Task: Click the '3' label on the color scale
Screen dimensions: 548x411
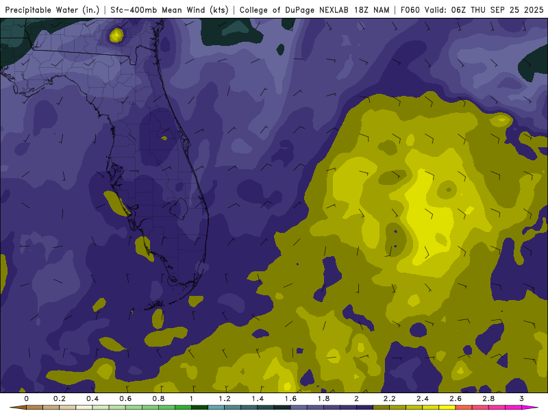Action: [521, 399]
